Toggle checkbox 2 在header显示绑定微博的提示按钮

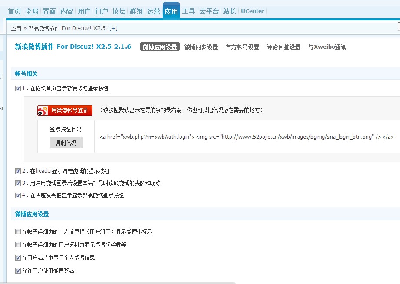pyautogui.click(x=18, y=171)
